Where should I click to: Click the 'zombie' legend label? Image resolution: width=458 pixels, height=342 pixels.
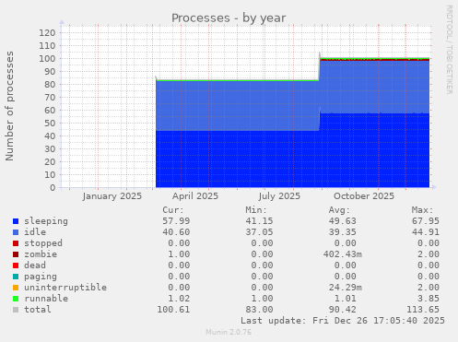coord(41,254)
